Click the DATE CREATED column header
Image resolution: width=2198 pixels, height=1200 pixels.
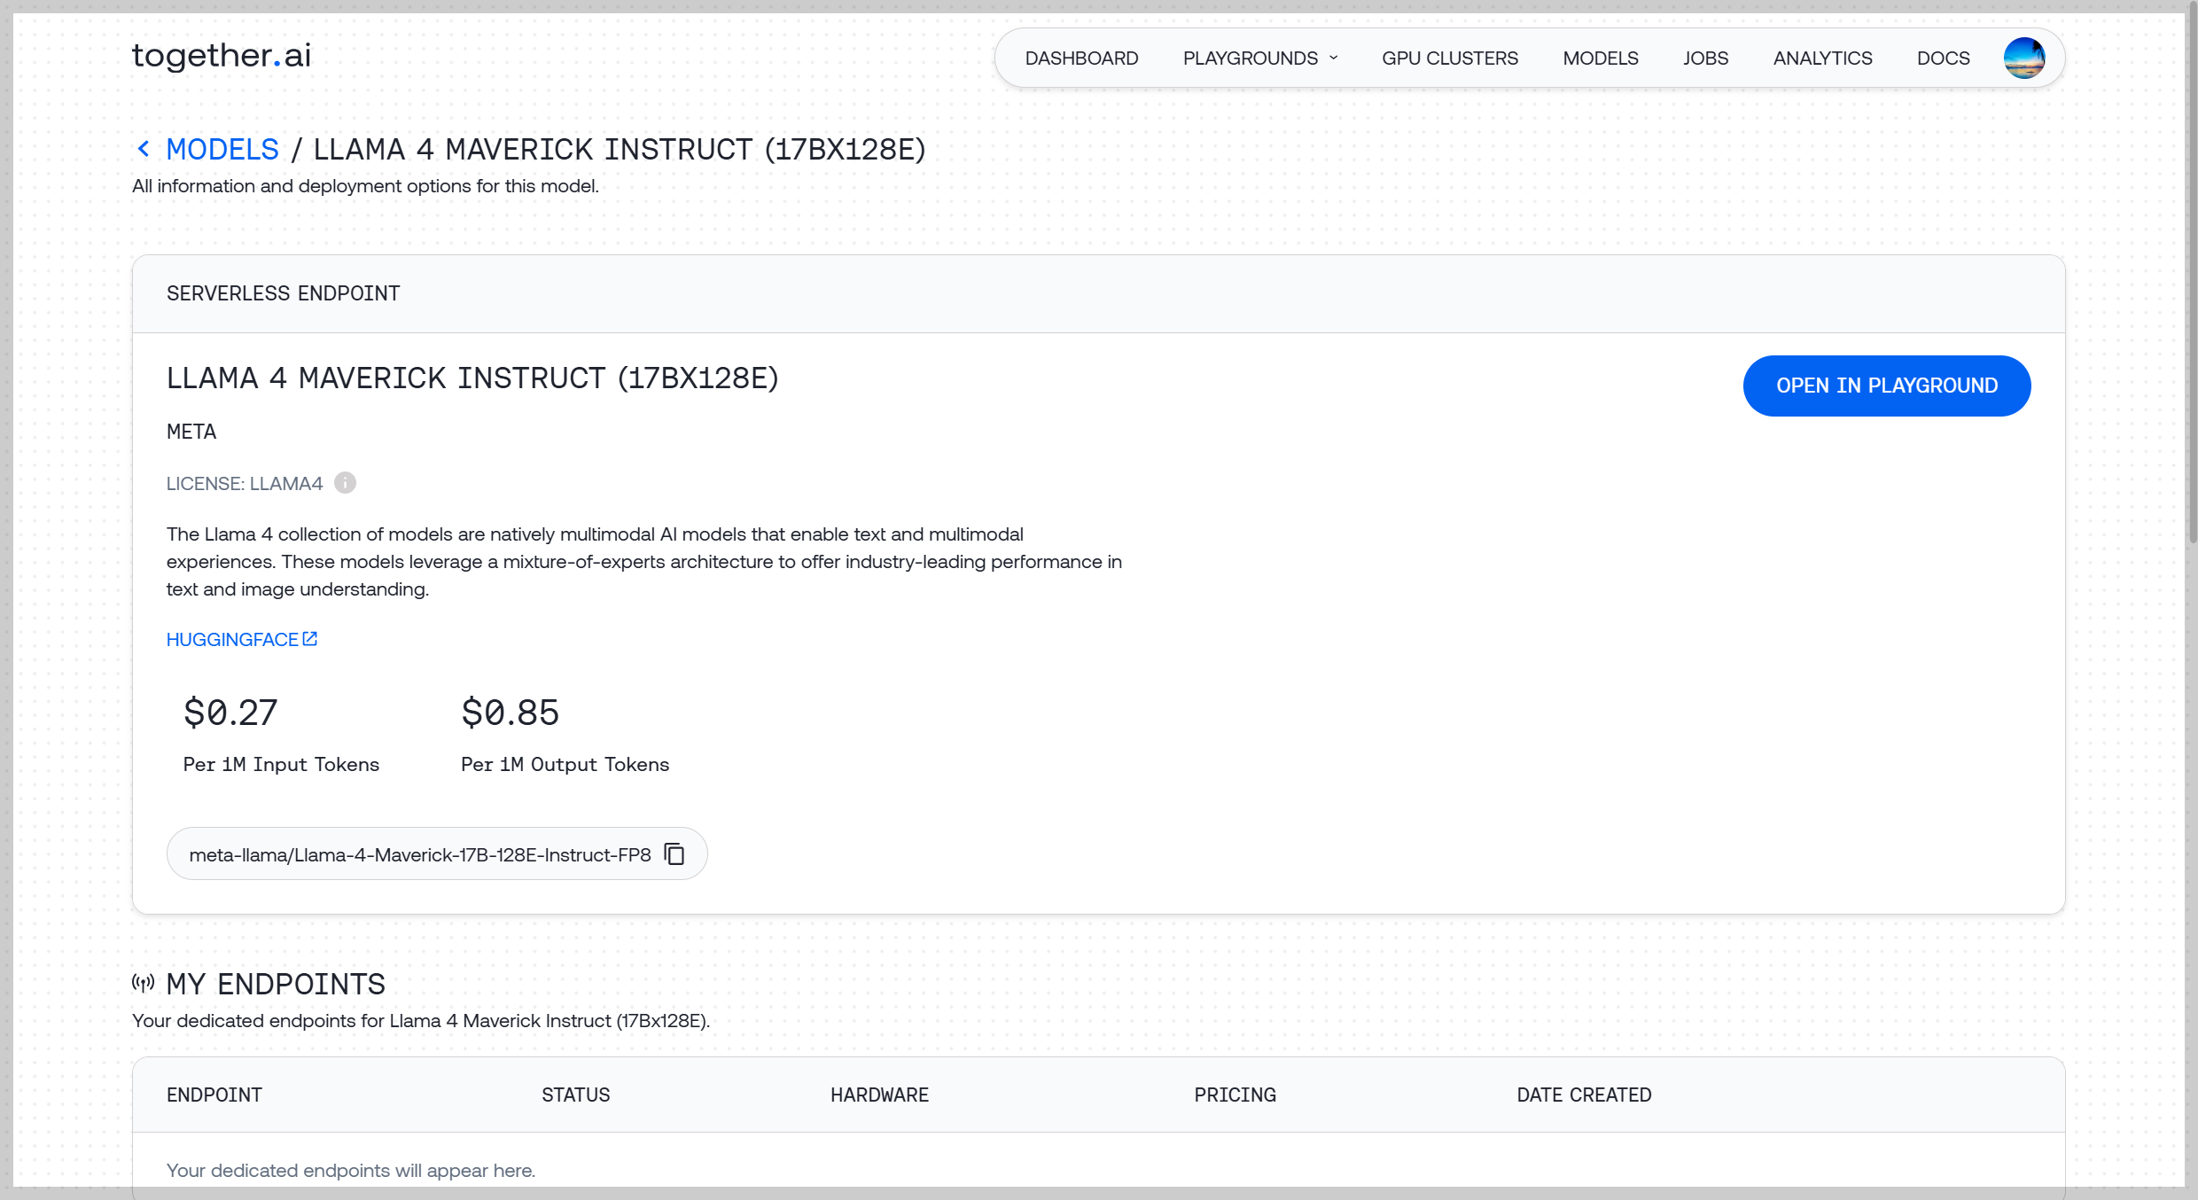coord(1585,1095)
